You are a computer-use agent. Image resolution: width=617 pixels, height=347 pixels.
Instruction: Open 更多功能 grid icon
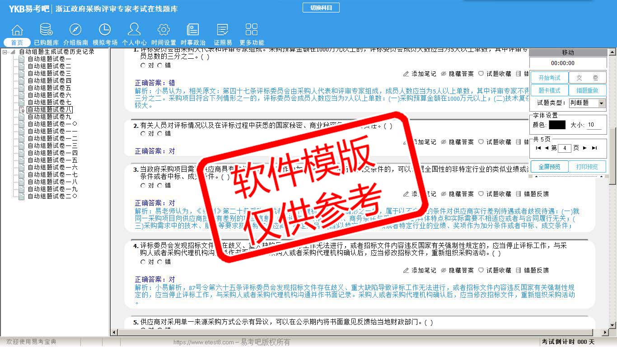click(x=252, y=30)
